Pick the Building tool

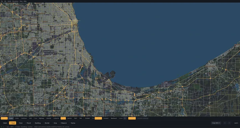[37, 123]
